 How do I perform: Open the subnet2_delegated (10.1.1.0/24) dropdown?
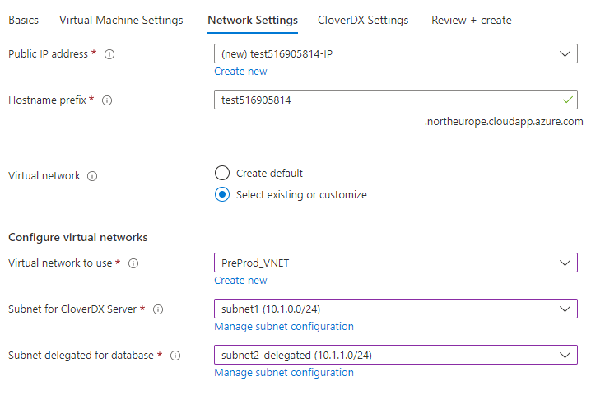396,355
